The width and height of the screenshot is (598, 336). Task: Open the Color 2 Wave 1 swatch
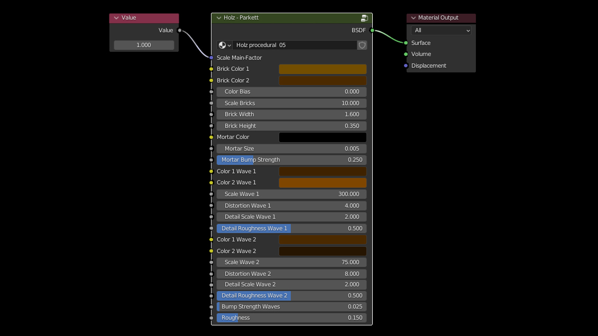(x=323, y=183)
